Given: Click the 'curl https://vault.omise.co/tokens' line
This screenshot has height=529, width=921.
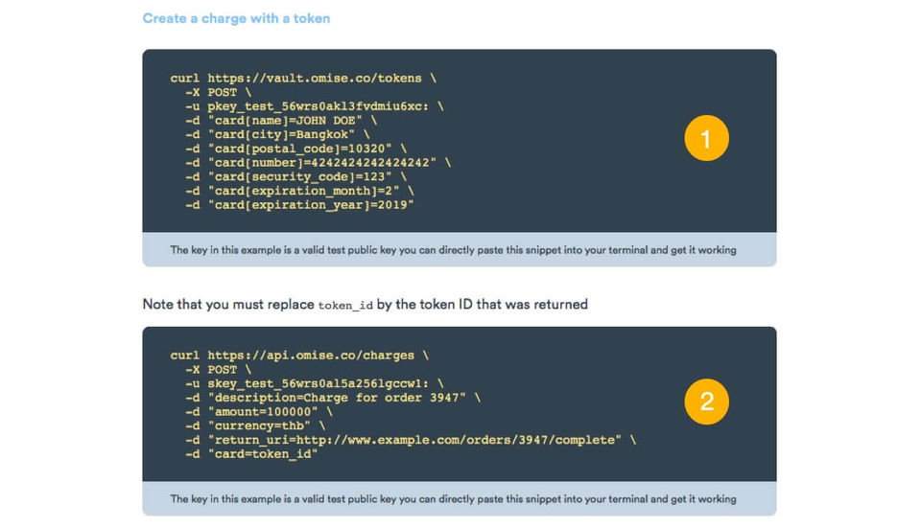Looking at the screenshot, I should point(303,78).
